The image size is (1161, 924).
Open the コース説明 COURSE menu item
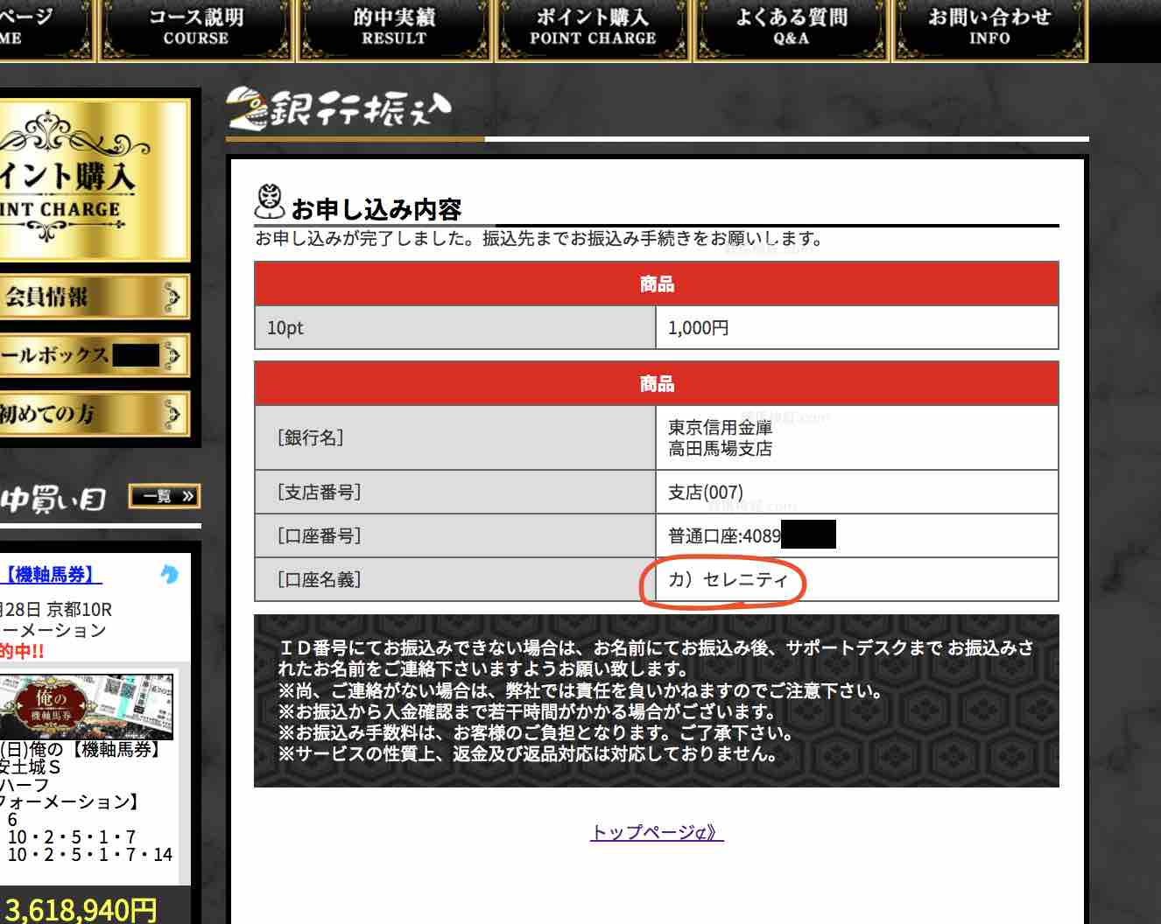tap(196, 30)
